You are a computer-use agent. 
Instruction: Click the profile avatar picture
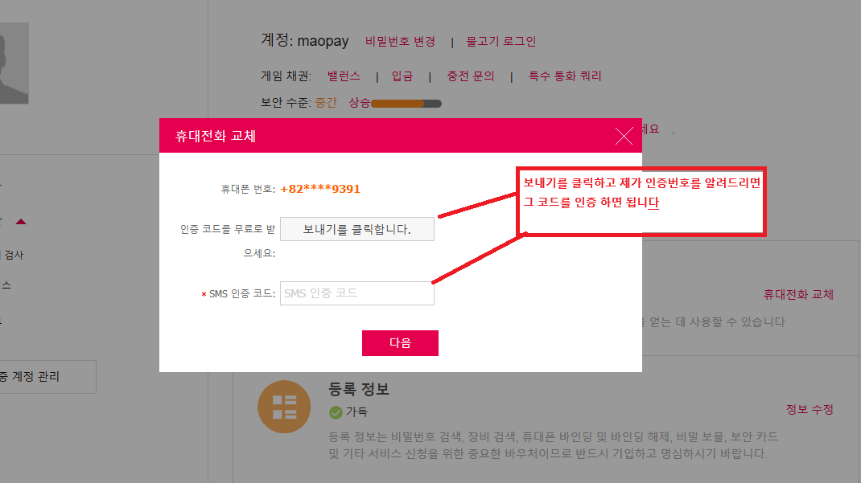pyautogui.click(x=14, y=63)
